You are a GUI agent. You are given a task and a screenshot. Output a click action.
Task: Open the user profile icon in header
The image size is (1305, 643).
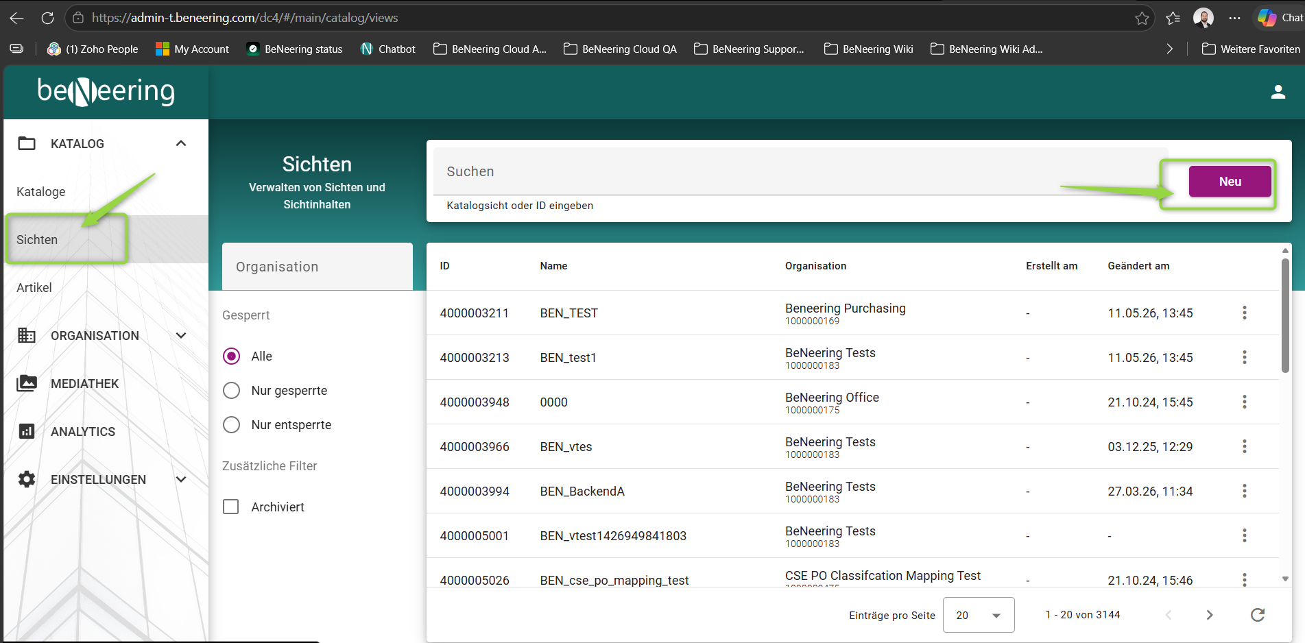click(1278, 92)
